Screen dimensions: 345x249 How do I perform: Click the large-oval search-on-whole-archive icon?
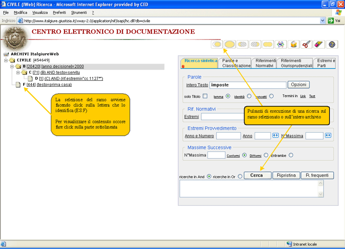pos(230,44)
